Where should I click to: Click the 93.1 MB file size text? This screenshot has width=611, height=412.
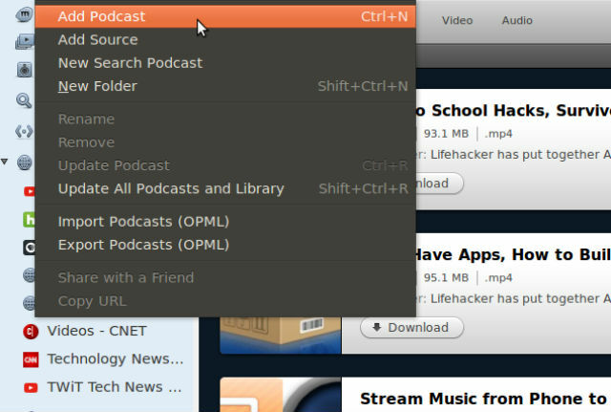[x=446, y=134]
